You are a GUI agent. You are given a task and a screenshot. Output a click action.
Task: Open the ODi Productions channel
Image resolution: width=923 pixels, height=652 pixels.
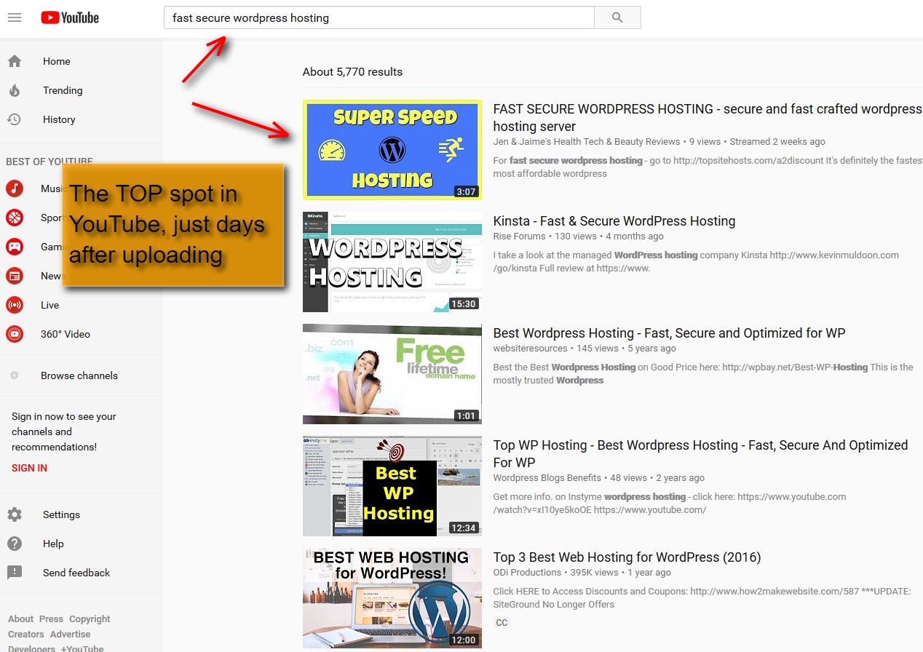pyautogui.click(x=527, y=573)
